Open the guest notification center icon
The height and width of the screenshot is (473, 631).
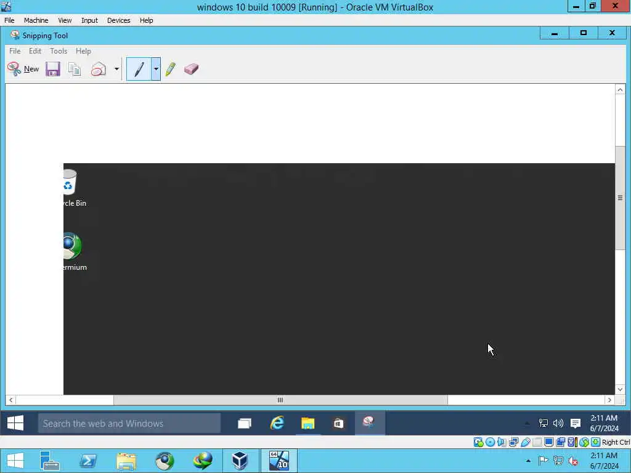576,423
